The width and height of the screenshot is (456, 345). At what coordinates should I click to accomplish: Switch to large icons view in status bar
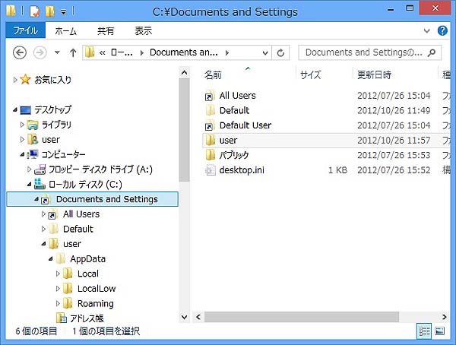click(x=440, y=331)
